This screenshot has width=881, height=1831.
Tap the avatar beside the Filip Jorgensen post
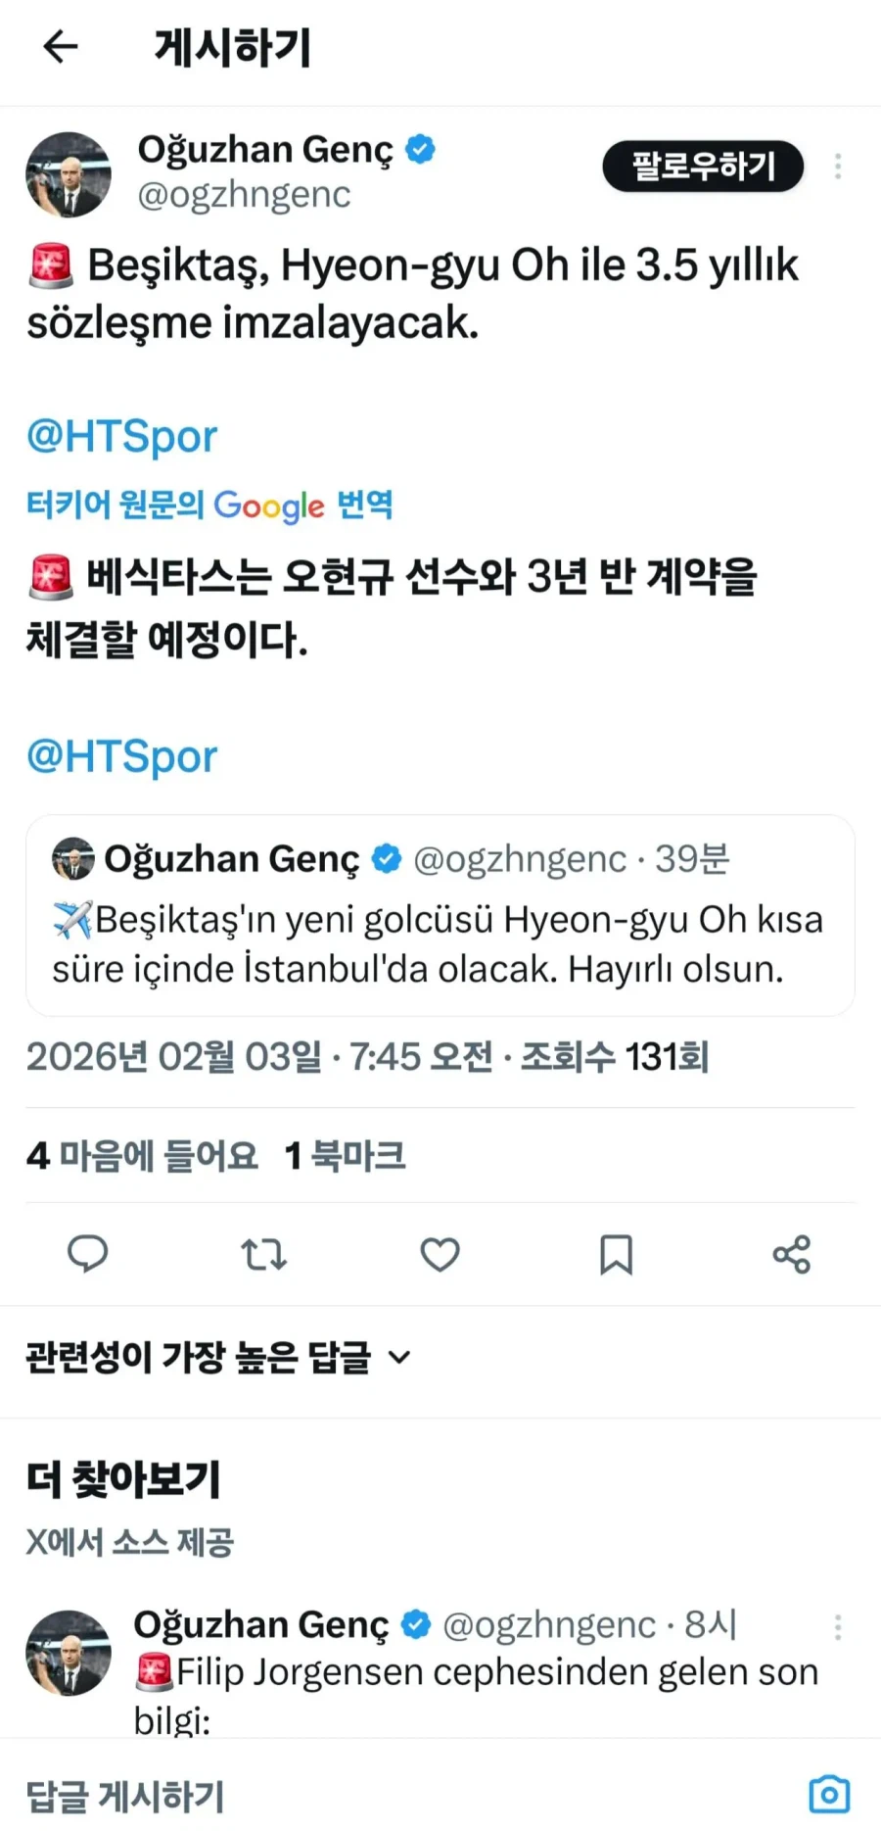[69, 1653]
